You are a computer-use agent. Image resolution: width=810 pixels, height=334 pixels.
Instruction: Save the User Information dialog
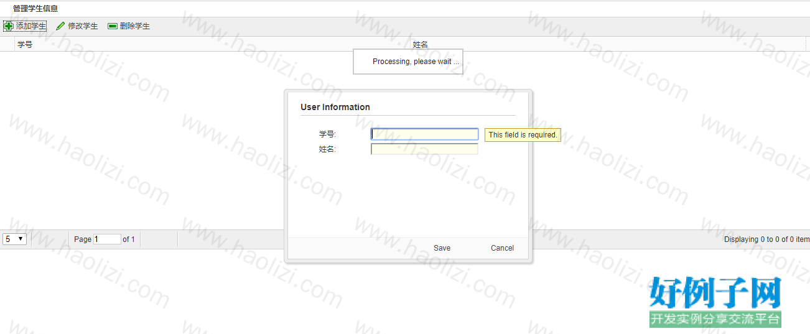coord(442,248)
